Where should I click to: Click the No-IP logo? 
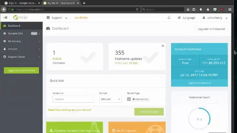pyautogui.click(x=20, y=17)
